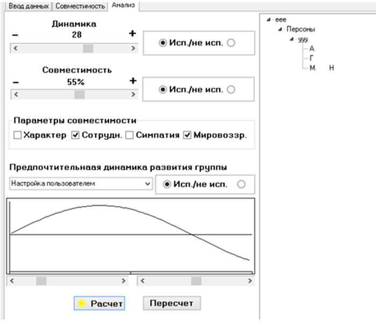Click the Пересчет button
376x327 pixels.
(172, 303)
